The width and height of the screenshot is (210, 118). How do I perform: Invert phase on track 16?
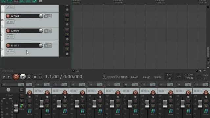pos(67,25)
